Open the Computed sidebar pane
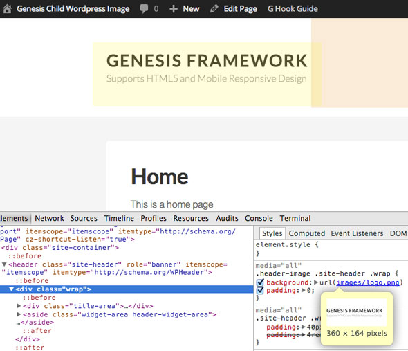The image size is (408, 351). (x=307, y=233)
